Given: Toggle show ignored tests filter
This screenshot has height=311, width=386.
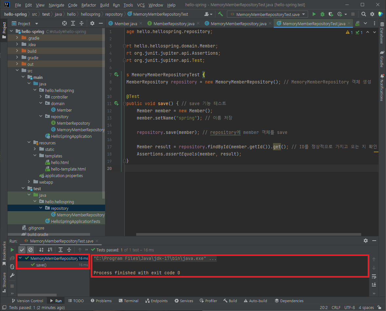Looking at the screenshot, I should pos(30,250).
